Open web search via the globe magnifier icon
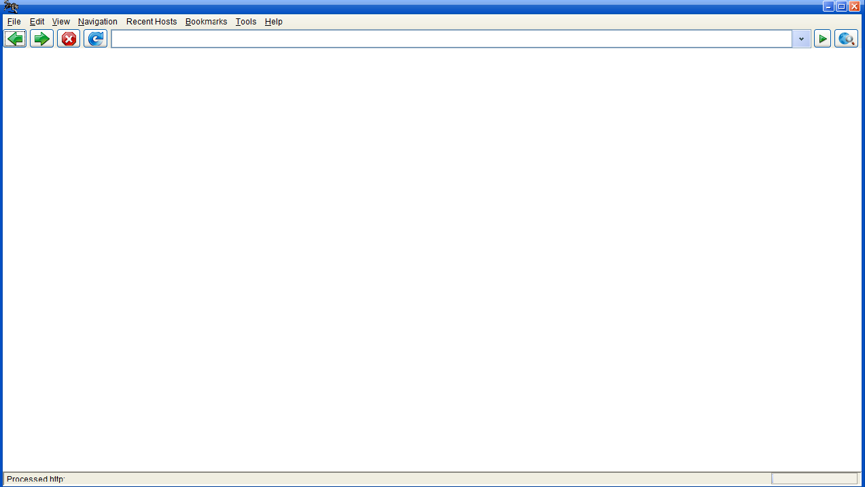Viewport: 865px width, 487px height. (845, 38)
